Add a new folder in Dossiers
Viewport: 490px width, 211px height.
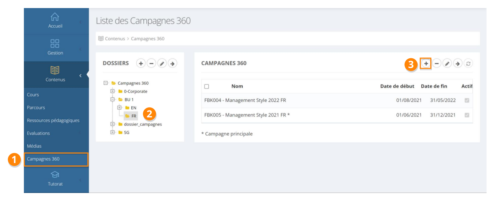[x=141, y=64]
